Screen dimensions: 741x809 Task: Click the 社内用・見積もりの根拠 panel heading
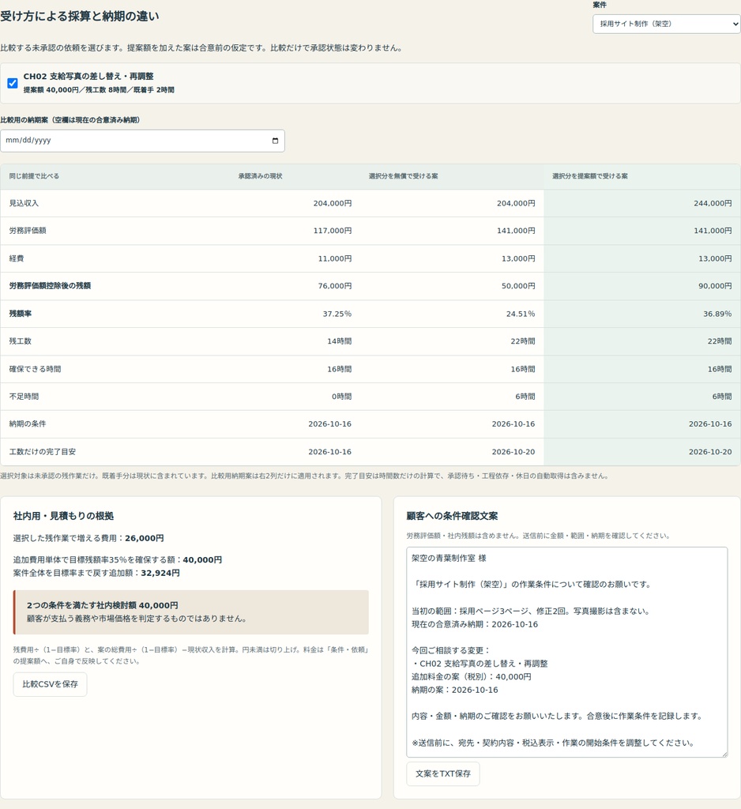point(63,516)
